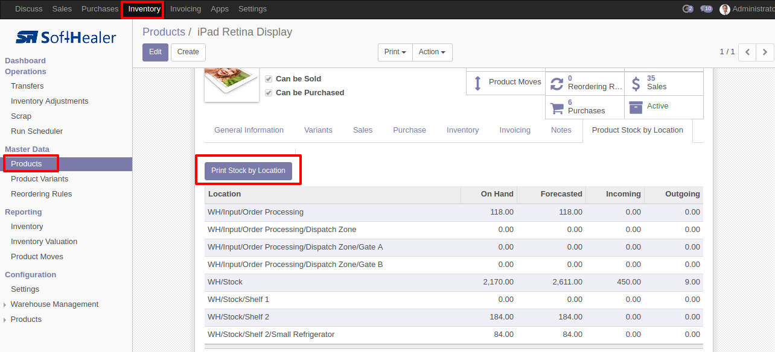Open the 6 Purchases stat button
This screenshot has height=352, width=775.
point(585,107)
